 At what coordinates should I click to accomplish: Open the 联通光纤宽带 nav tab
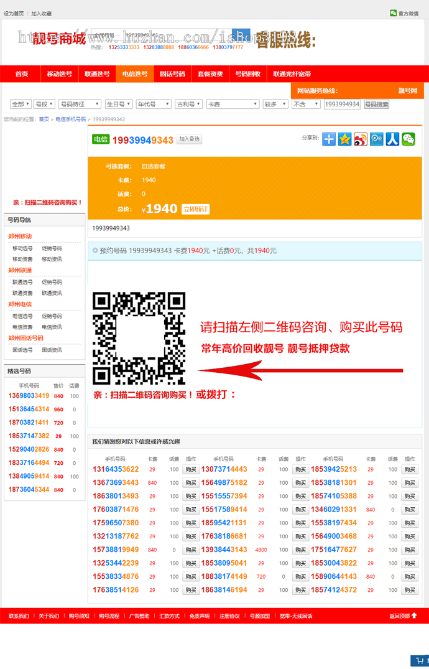coord(292,74)
